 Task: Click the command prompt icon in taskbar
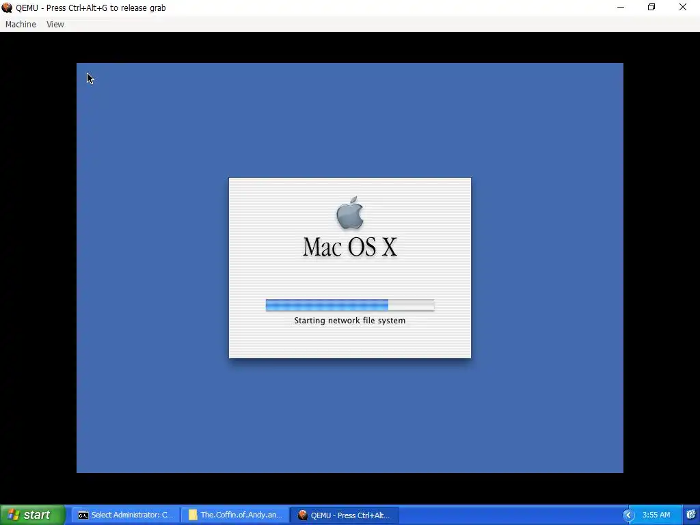pos(83,515)
